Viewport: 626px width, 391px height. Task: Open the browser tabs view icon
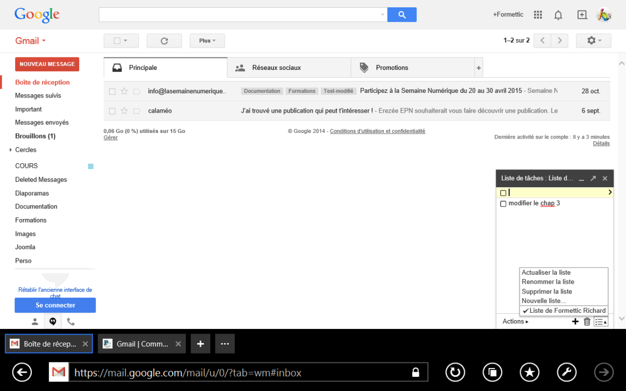point(492,372)
